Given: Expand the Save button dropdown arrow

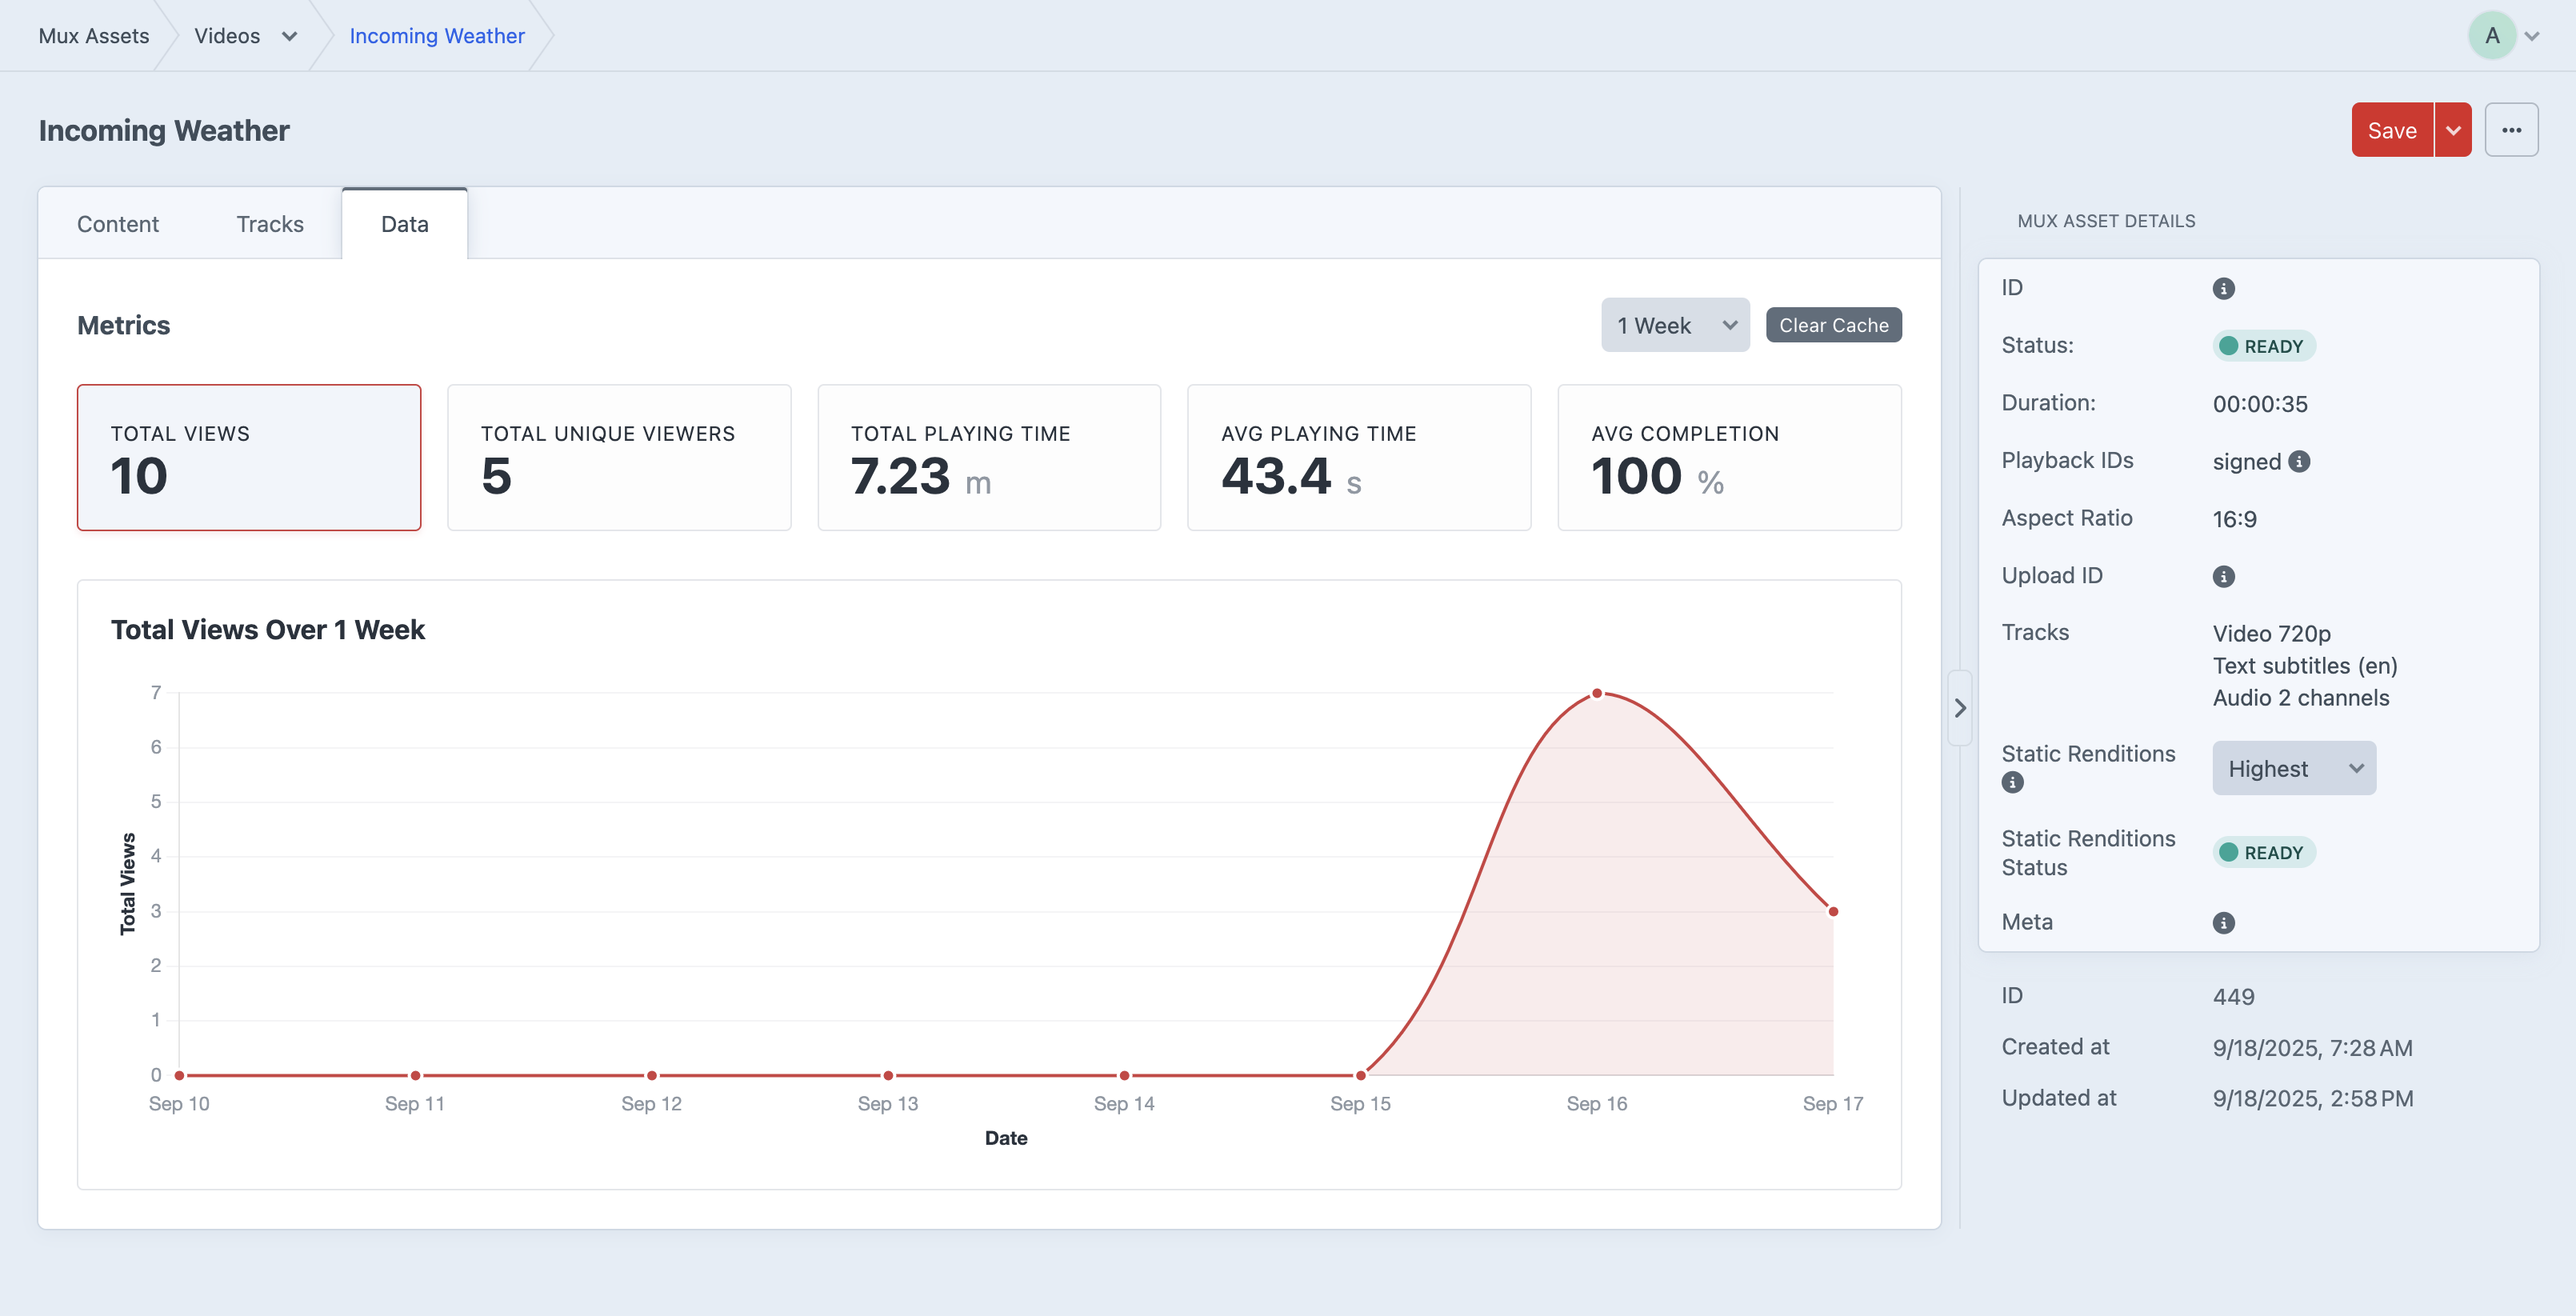Looking at the screenshot, I should (x=2453, y=130).
